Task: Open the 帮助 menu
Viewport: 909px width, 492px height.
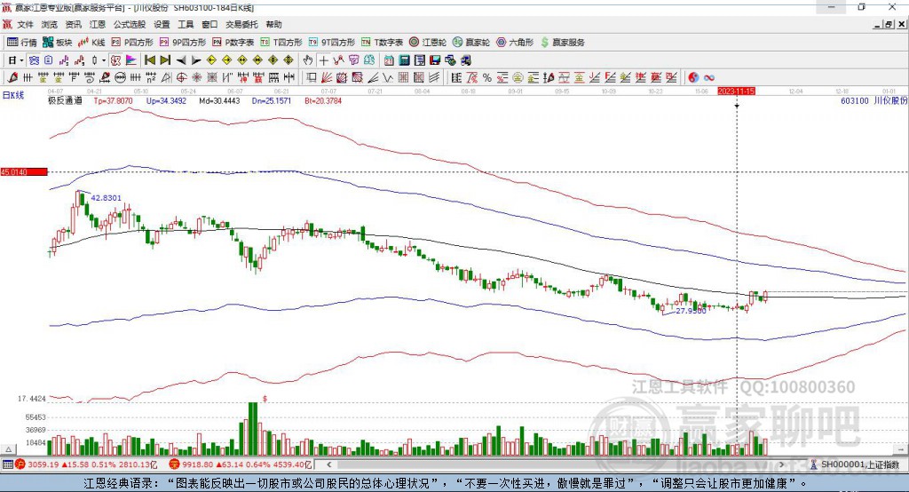Action: [273, 24]
